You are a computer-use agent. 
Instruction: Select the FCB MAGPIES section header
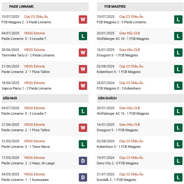coord(115,6)
